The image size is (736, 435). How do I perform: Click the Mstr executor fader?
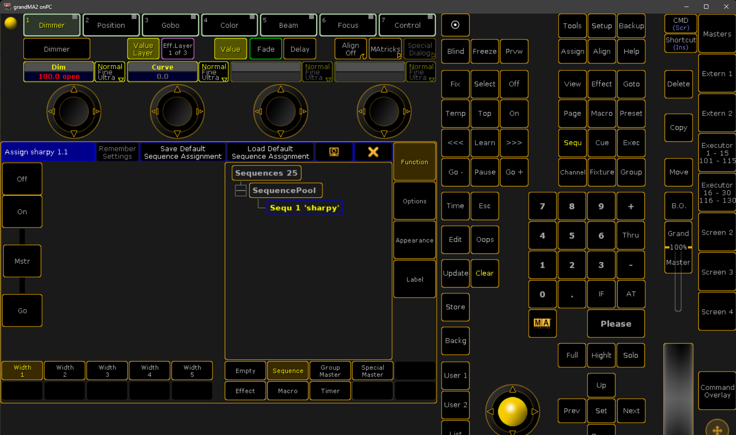pos(22,261)
